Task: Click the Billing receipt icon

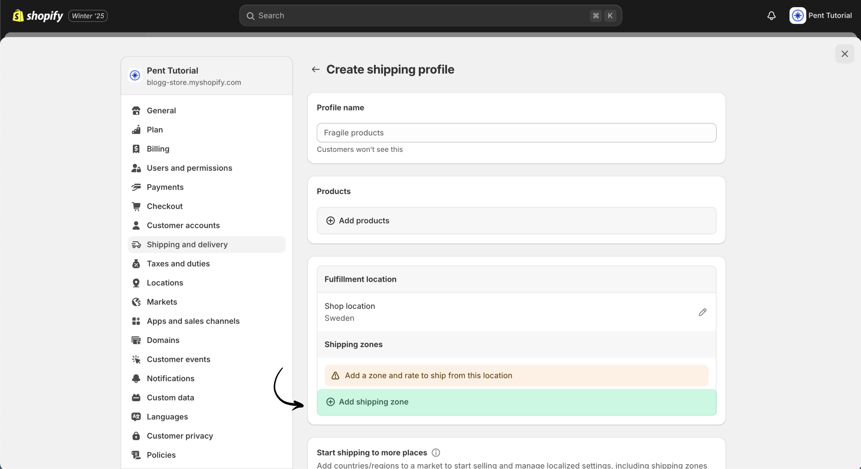Action: 136,149
